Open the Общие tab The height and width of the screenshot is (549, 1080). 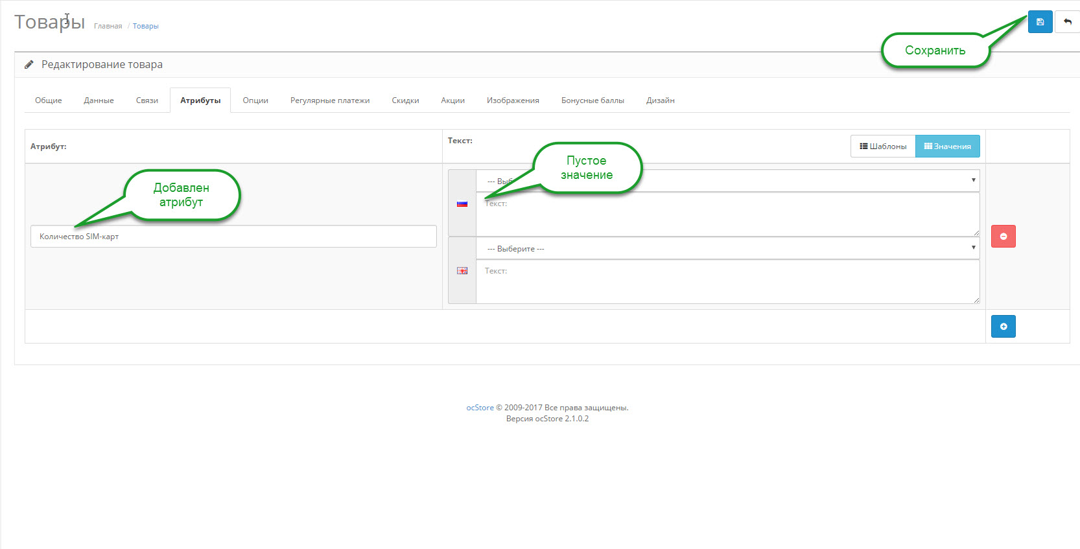[x=49, y=100]
